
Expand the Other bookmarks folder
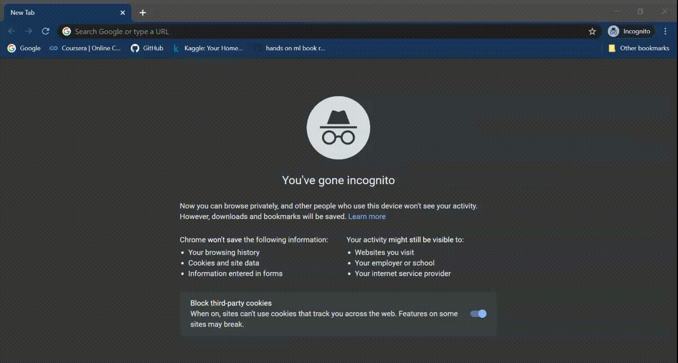pyautogui.click(x=639, y=48)
